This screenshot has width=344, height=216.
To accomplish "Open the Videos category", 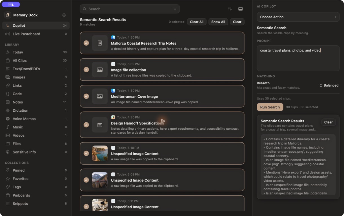I will point(36,136).
